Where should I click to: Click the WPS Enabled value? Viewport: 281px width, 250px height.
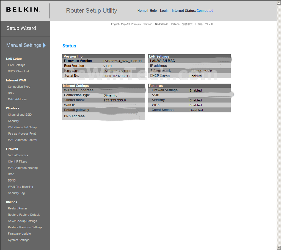tap(195, 105)
